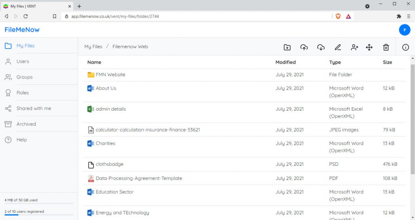
Task: Click the move arrows icon
Action: 369,47
